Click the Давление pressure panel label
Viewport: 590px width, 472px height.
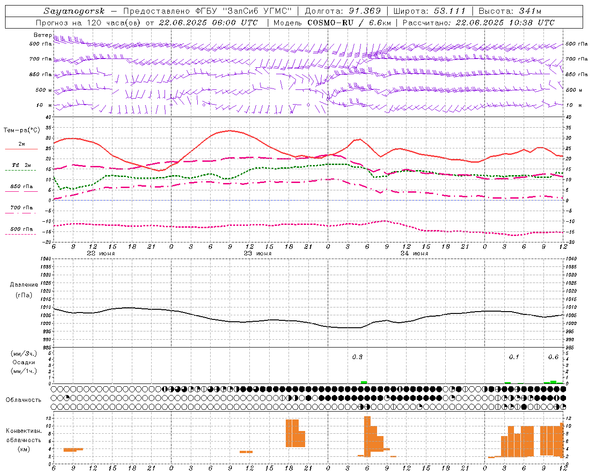point(24,285)
